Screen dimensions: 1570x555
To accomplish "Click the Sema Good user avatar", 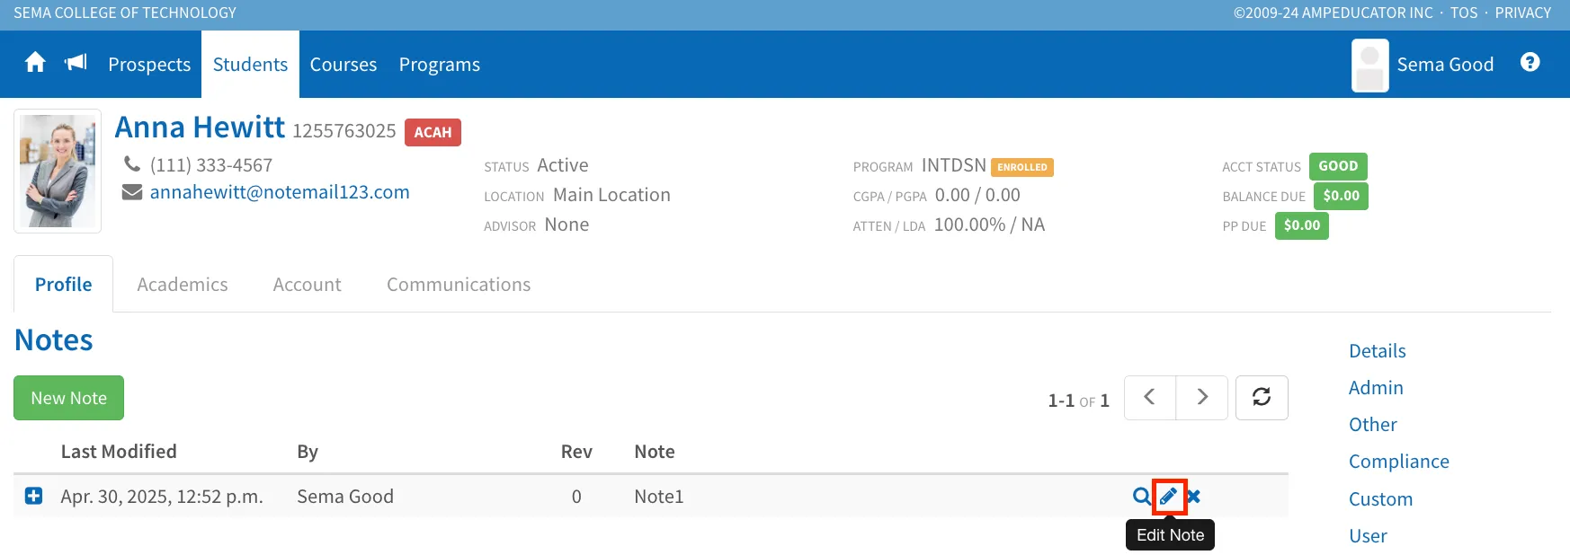I will (1369, 65).
